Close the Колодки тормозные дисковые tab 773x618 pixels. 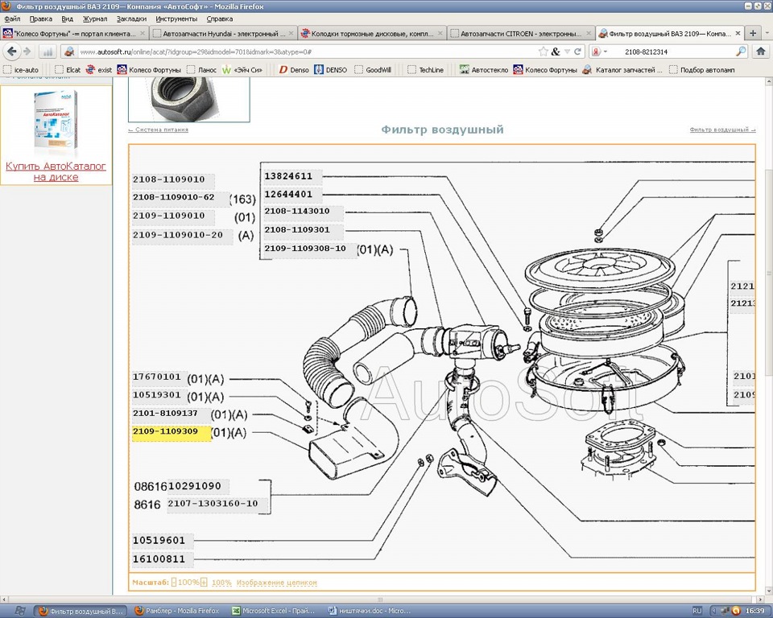[440, 34]
